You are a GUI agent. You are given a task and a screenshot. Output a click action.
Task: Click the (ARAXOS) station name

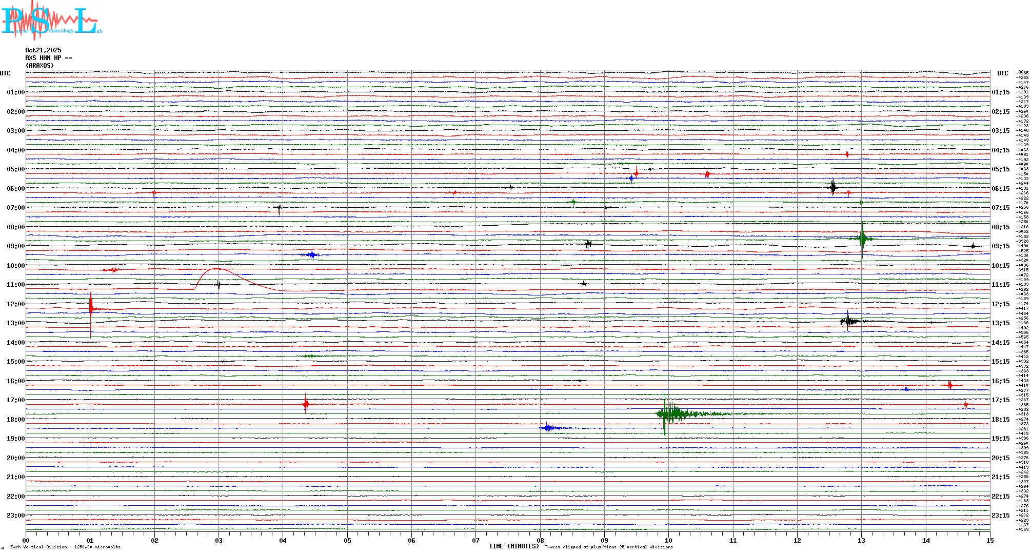point(39,66)
